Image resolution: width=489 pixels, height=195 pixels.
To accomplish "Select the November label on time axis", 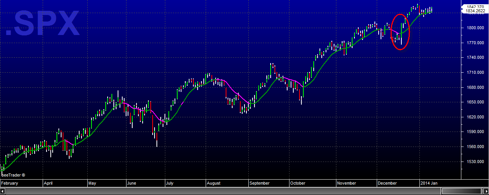I will tap(346, 183).
